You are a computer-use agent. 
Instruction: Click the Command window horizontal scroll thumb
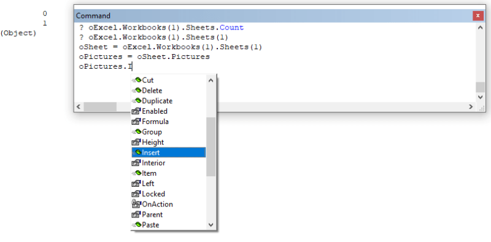click(100, 107)
